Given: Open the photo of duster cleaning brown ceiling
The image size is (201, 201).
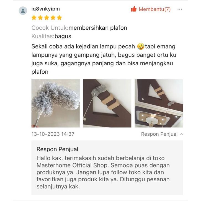Looking at the screenshot, I should point(107,103).
